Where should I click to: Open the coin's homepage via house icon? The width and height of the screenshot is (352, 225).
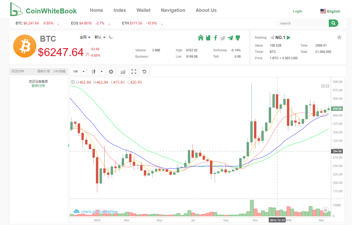pos(201,38)
